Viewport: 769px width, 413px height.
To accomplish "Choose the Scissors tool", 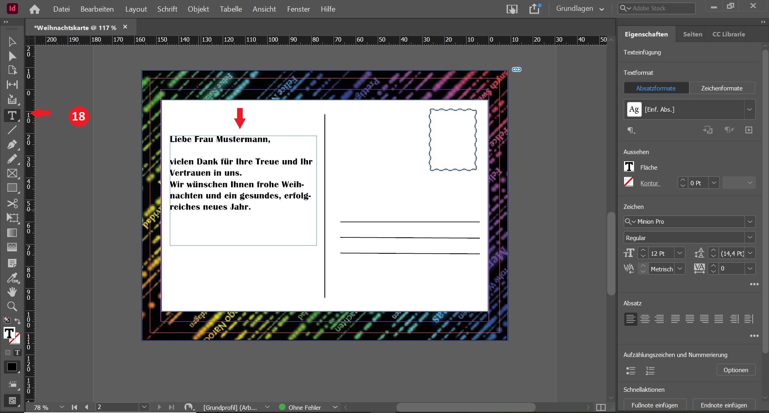I will pyautogui.click(x=12, y=203).
